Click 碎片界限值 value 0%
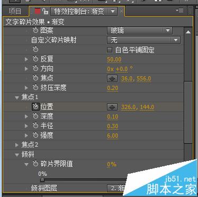The width and height of the screenshot is (198, 197). [112, 164]
